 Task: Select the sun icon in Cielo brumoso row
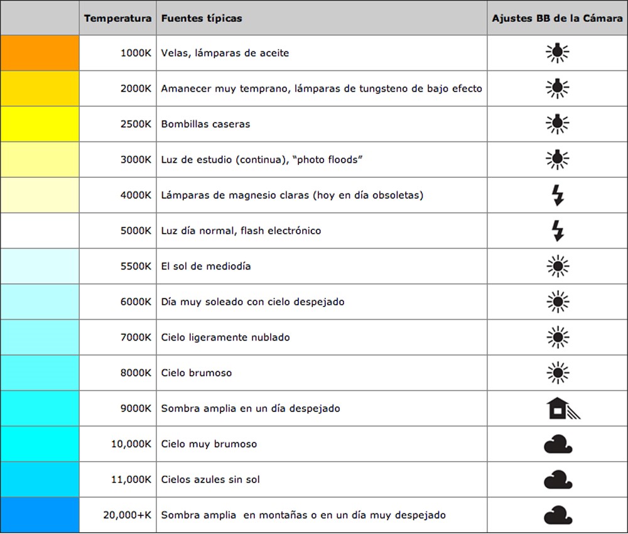[x=558, y=373]
